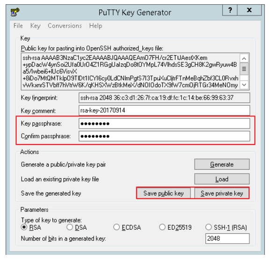270x260 pixels.
Task: Select the DSA key type
Action: (70, 227)
